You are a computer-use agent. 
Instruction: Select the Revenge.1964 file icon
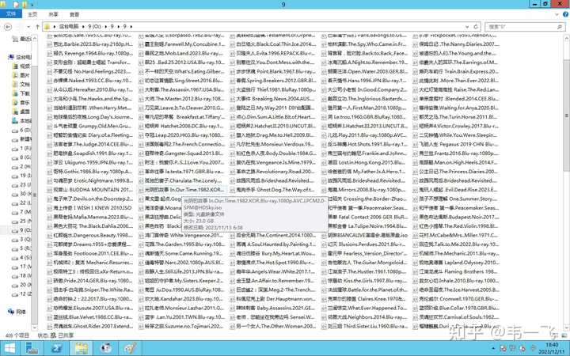pyautogui.click(x=49, y=54)
